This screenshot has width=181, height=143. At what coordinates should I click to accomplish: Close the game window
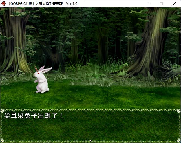(x=174, y=3)
